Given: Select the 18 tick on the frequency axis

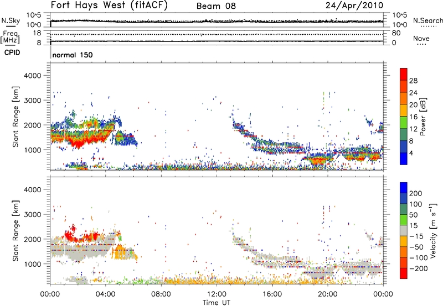Looking at the screenshot, I should [x=37, y=33].
